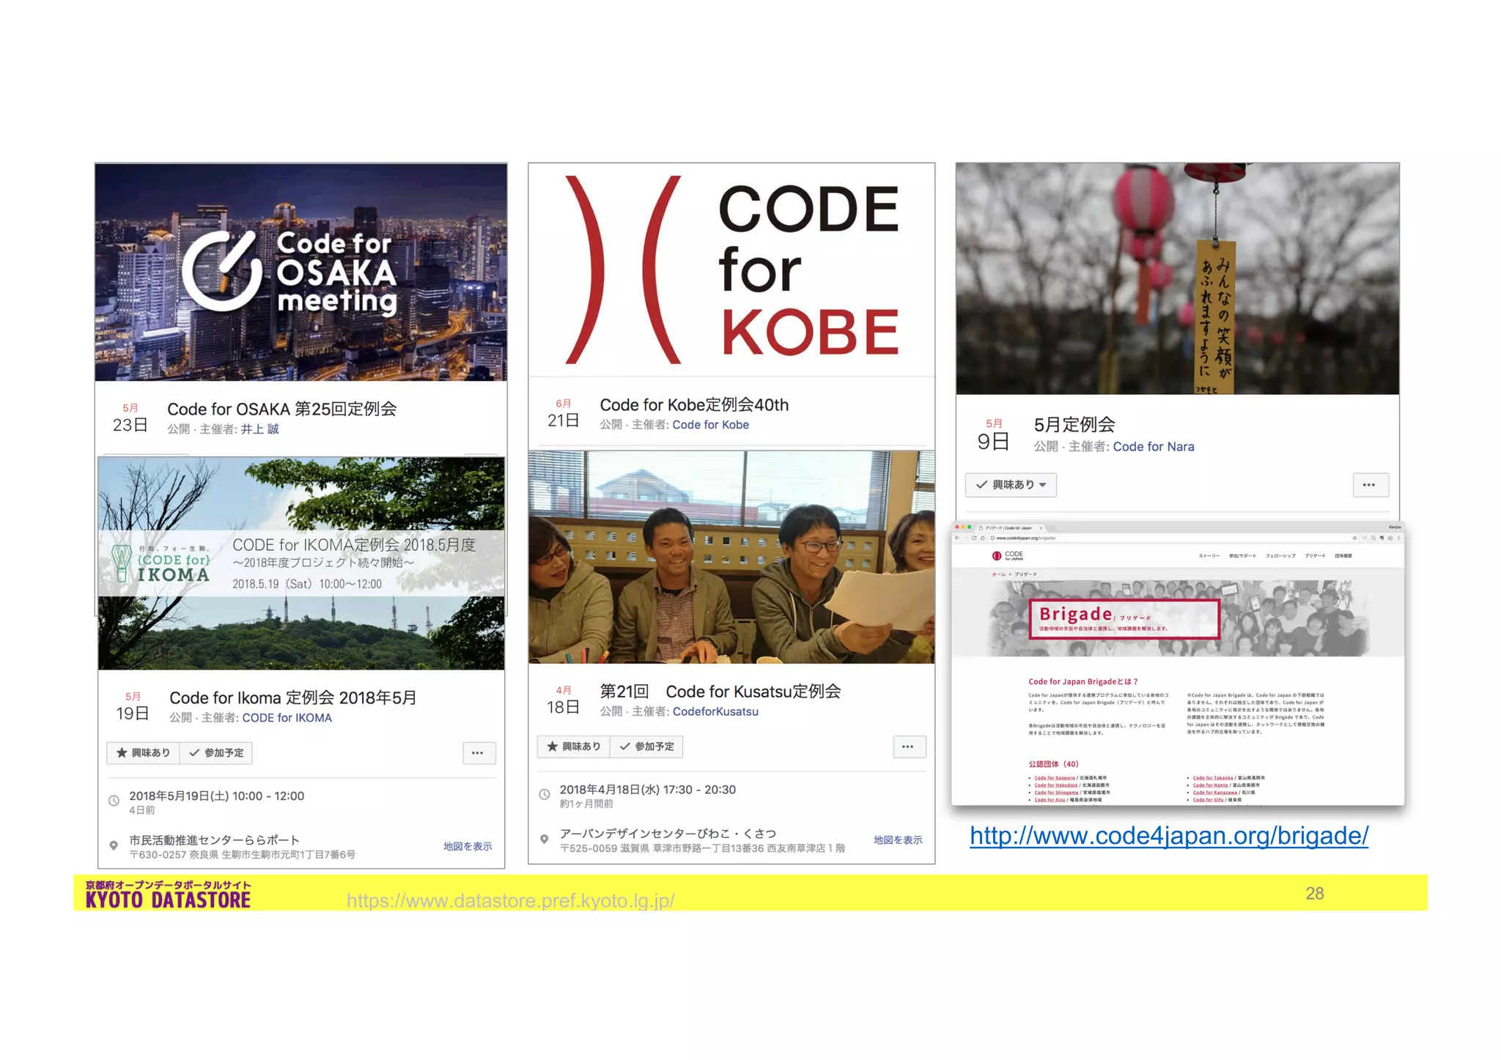This screenshot has width=1501, height=1060.
Task: Click the CODE for KOBE logo image
Action: coord(731,270)
